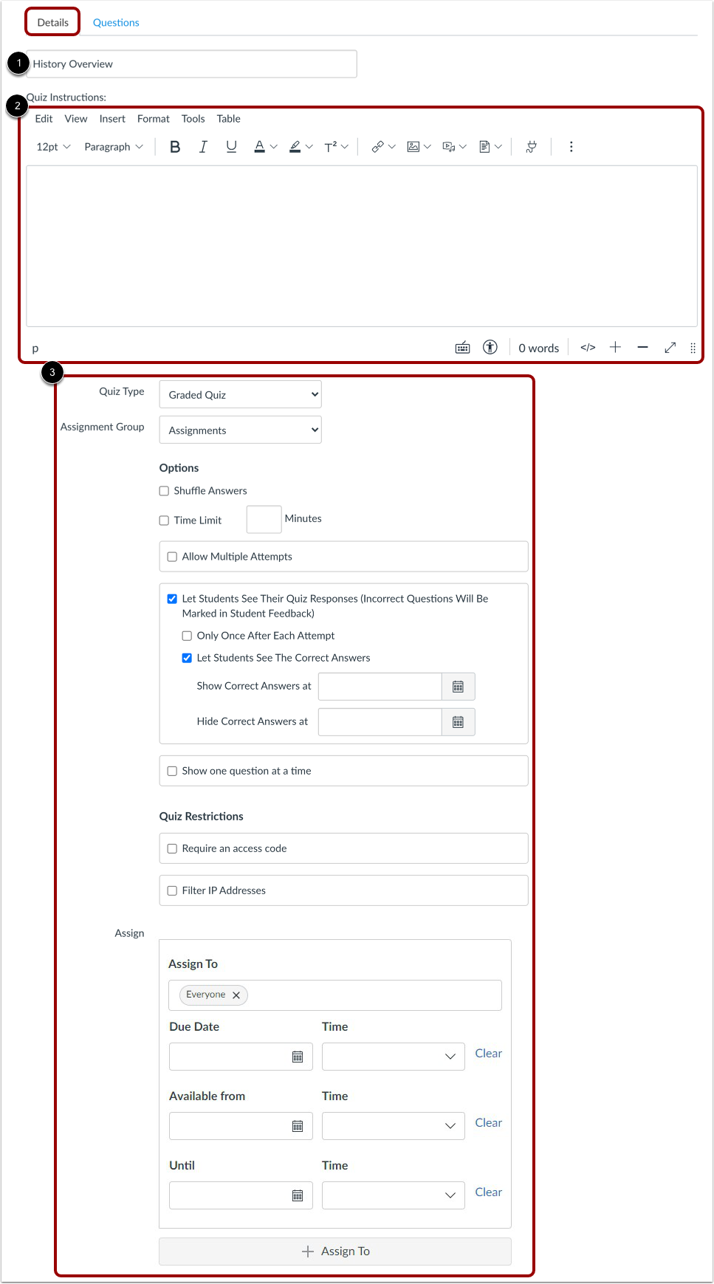Uncheck Let Students See Their Quiz Responses
This screenshot has height=1284, width=714.
pos(172,599)
